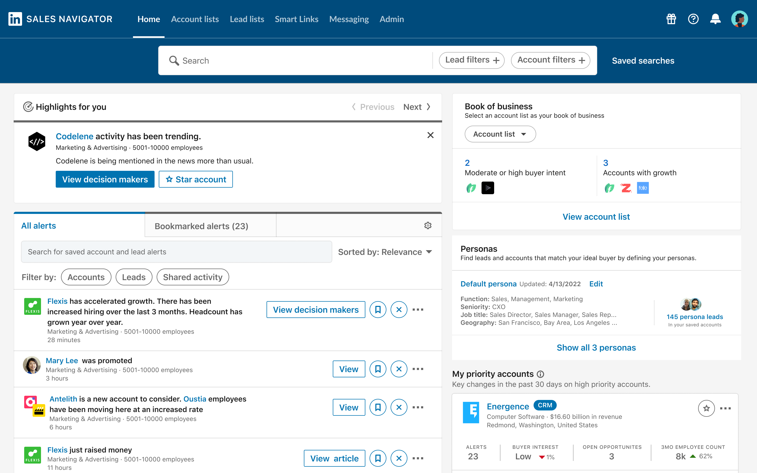Open Messaging in the navigation bar
757x473 pixels.
tap(349, 19)
